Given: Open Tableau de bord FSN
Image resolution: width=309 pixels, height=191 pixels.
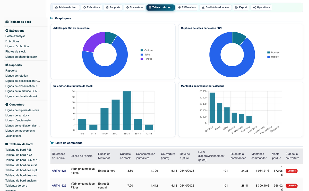Looking at the screenshot, I should pyautogui.click(x=19, y=150).
